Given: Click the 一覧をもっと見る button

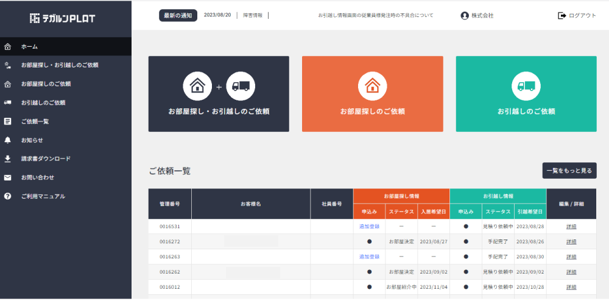Looking at the screenshot, I should point(569,171).
